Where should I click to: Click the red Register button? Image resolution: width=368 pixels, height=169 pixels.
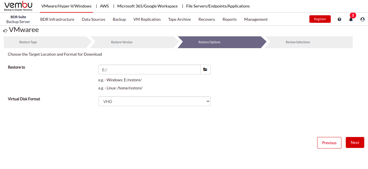[x=320, y=19]
